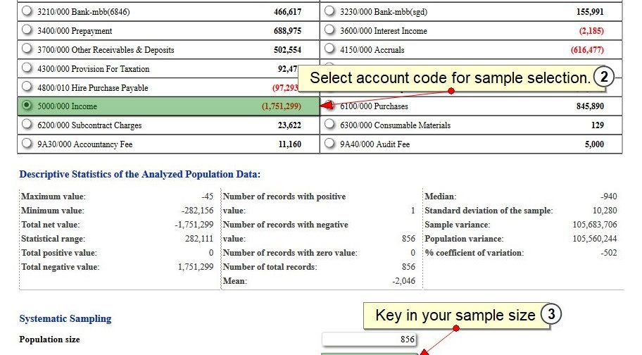Select the 3210/000 Bank-mbb(6846) radio button
Viewport: 642px width, 355px height.
(27, 11)
